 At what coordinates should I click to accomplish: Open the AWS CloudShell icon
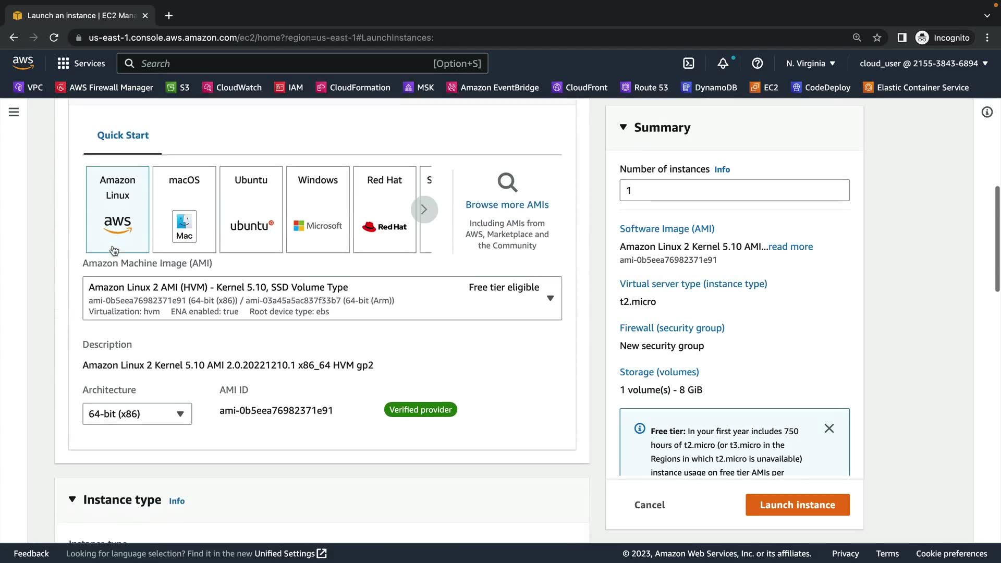pos(689,64)
